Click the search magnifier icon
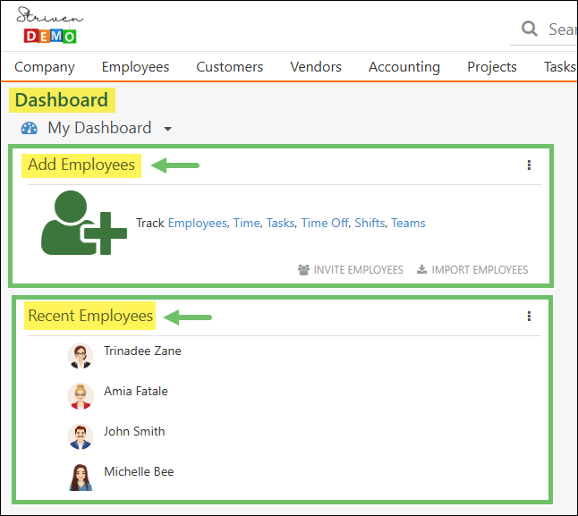The image size is (578, 516). [x=530, y=29]
